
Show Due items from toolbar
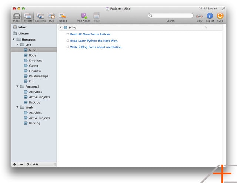click(x=51, y=16)
